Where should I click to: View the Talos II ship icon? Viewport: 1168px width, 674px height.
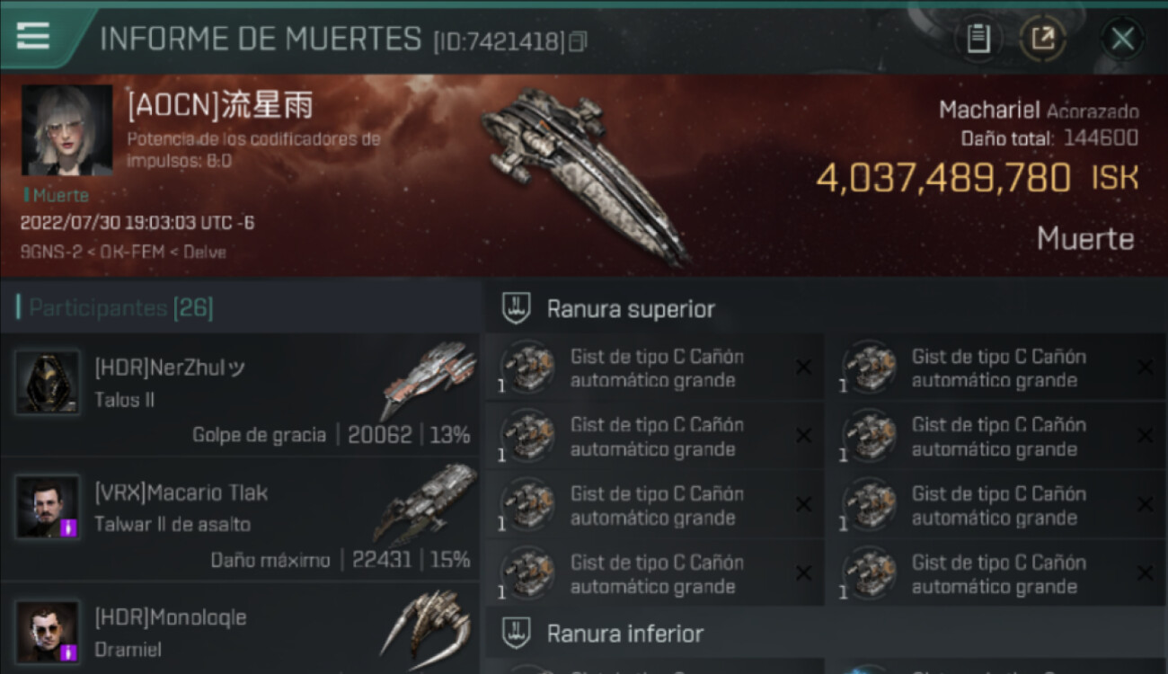[428, 379]
